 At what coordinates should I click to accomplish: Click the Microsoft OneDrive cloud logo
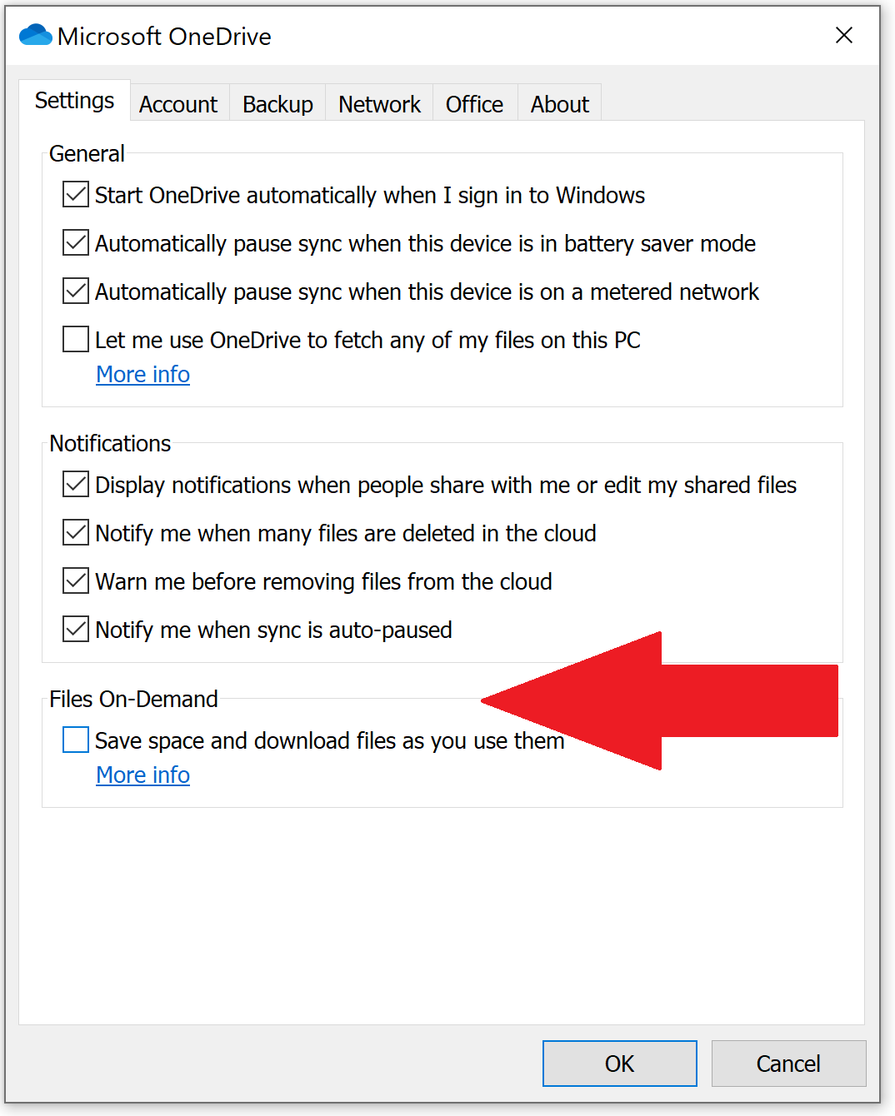click(34, 36)
